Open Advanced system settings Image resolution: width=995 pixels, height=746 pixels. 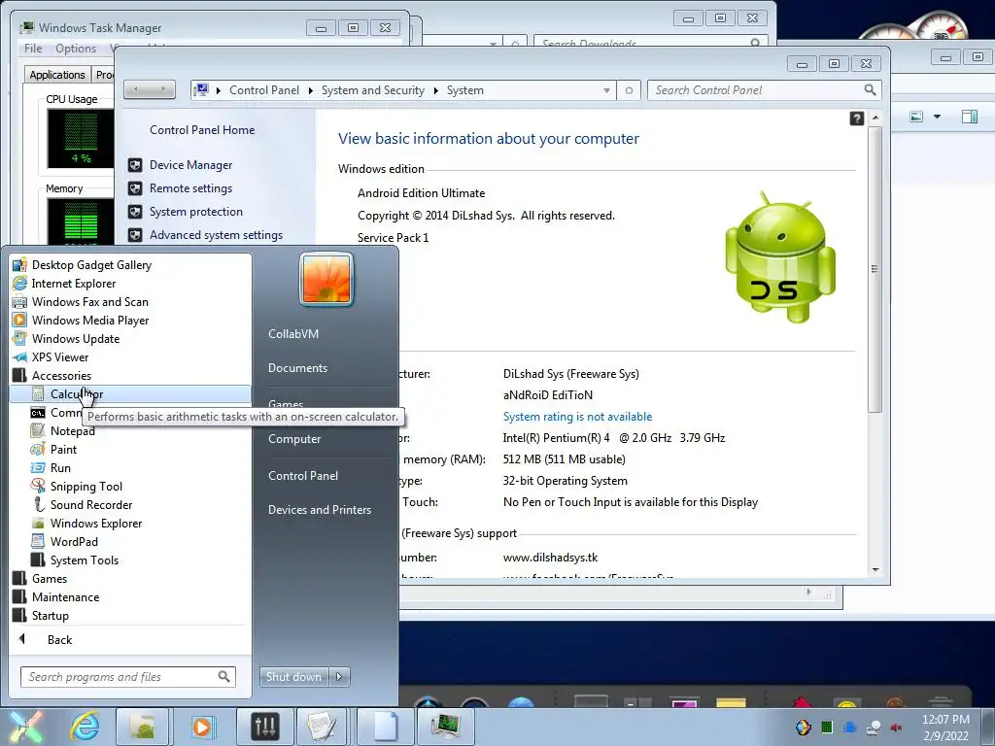point(217,235)
